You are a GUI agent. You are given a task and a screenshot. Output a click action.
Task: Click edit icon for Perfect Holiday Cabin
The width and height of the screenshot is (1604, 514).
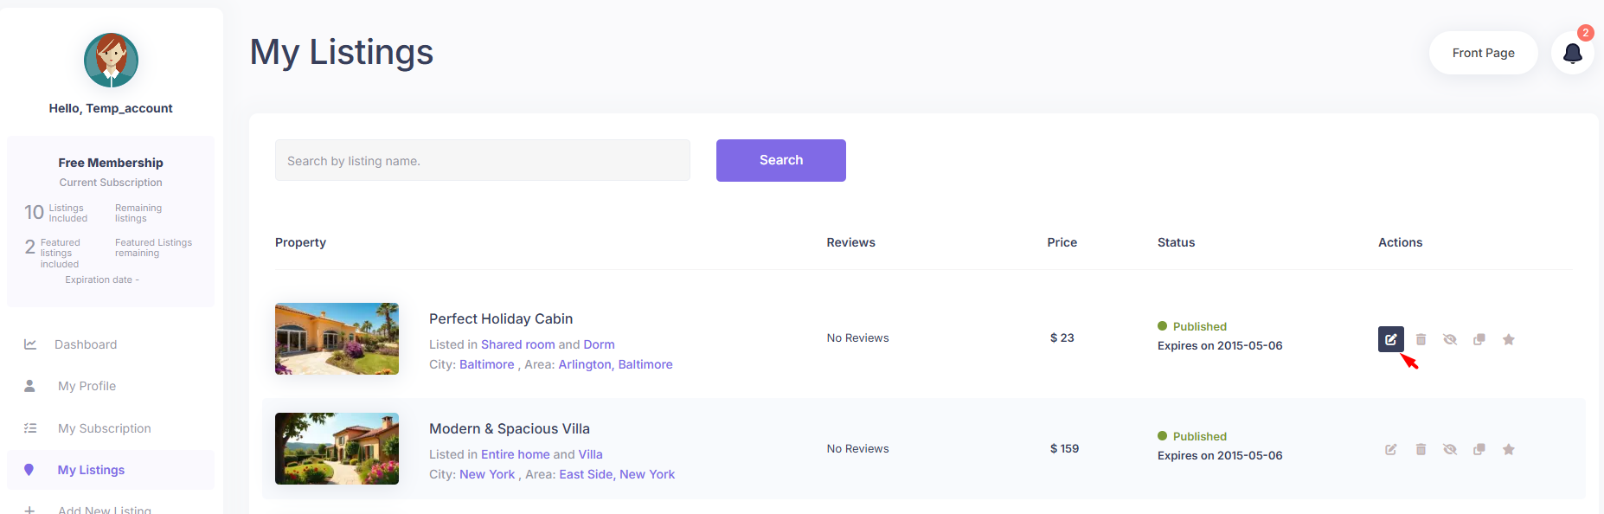[x=1390, y=339]
